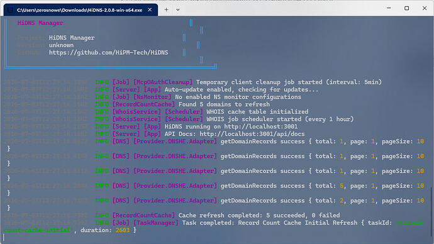Click the [McpOAuthCleanup] tag

162,82
